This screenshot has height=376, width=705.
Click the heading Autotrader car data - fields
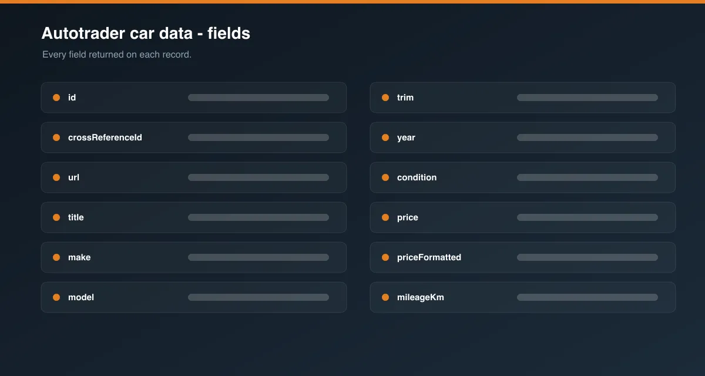pyautogui.click(x=146, y=33)
